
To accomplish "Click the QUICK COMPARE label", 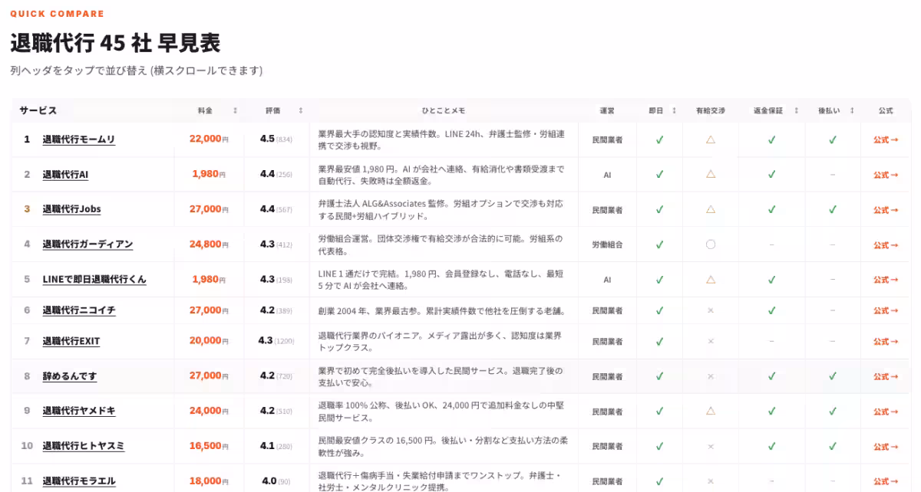I will click(x=57, y=14).
